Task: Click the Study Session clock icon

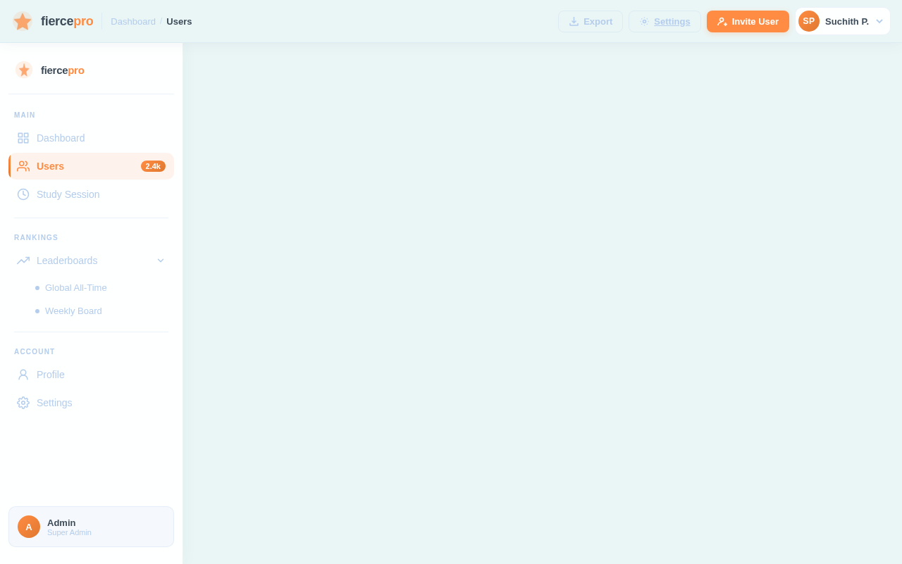Action: point(23,194)
